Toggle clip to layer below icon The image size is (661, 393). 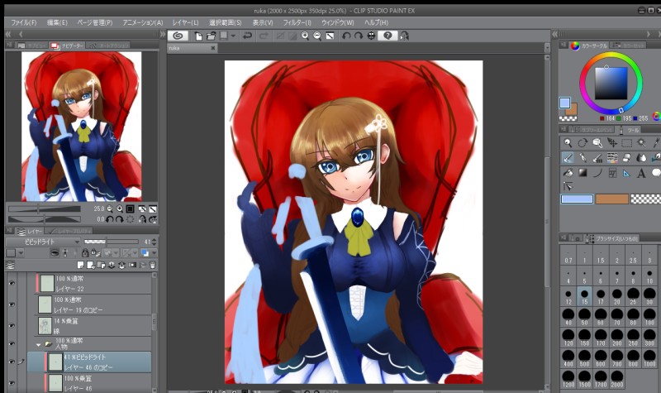point(55,253)
